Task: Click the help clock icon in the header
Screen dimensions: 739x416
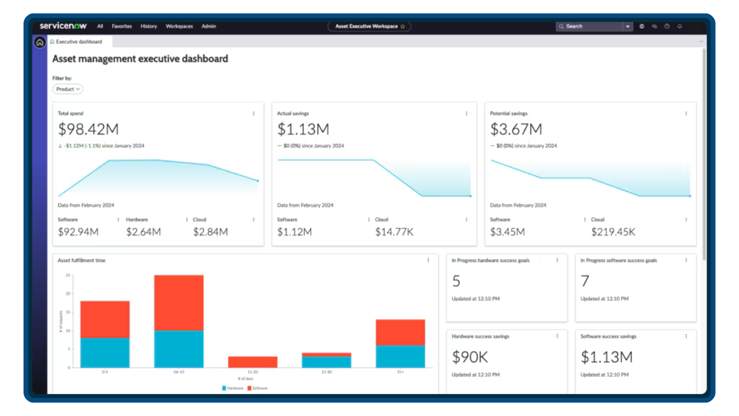Action: click(x=667, y=26)
